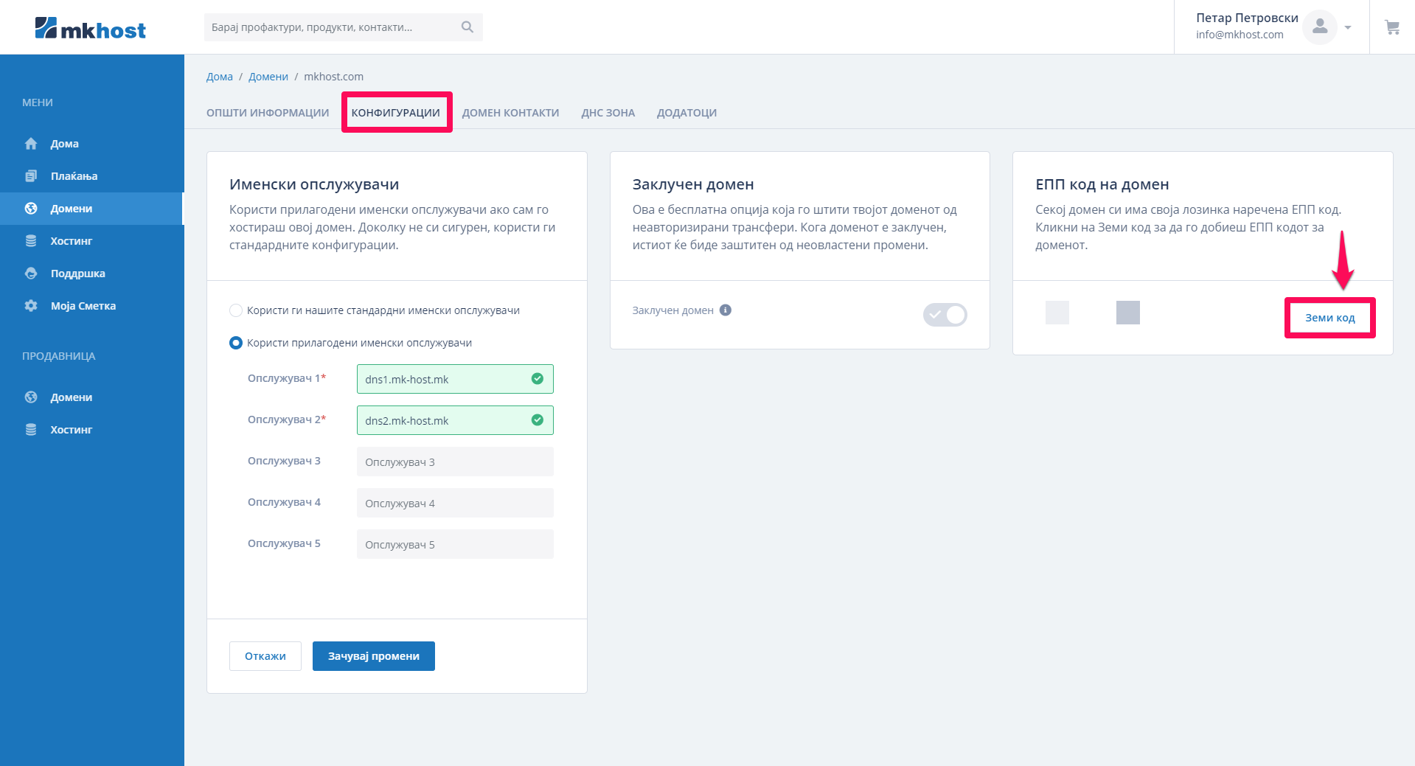Click the info icon beside Заклучен домен
Image resolution: width=1415 pixels, height=766 pixels.
point(726,310)
